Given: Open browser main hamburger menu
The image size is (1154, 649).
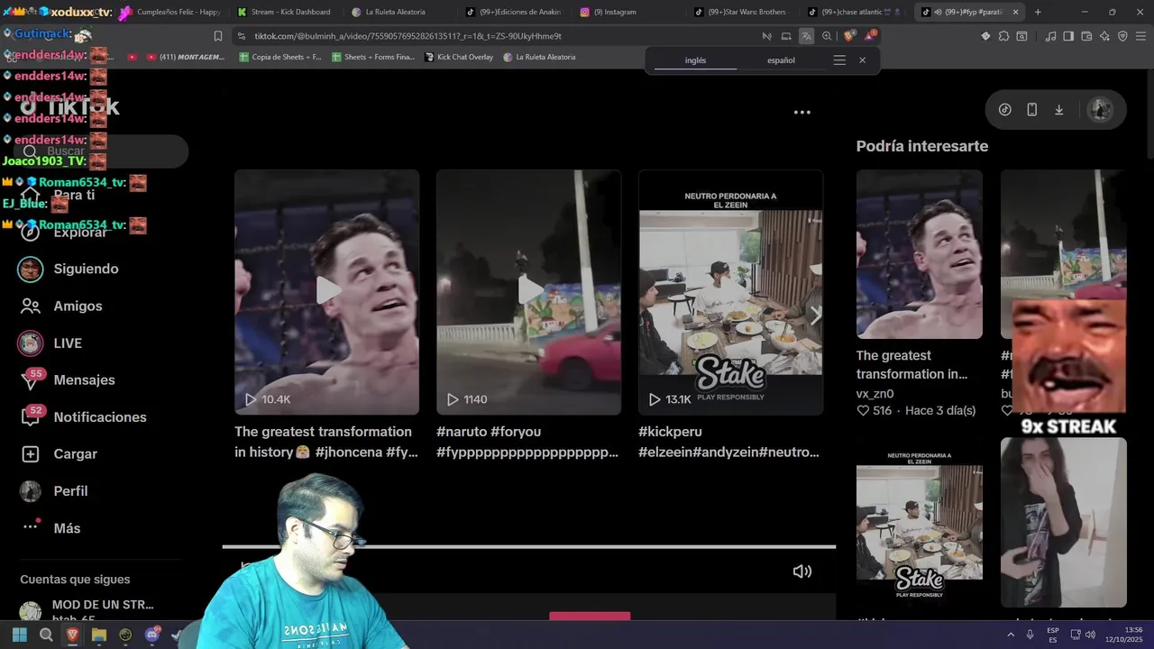Looking at the screenshot, I should (x=1140, y=36).
